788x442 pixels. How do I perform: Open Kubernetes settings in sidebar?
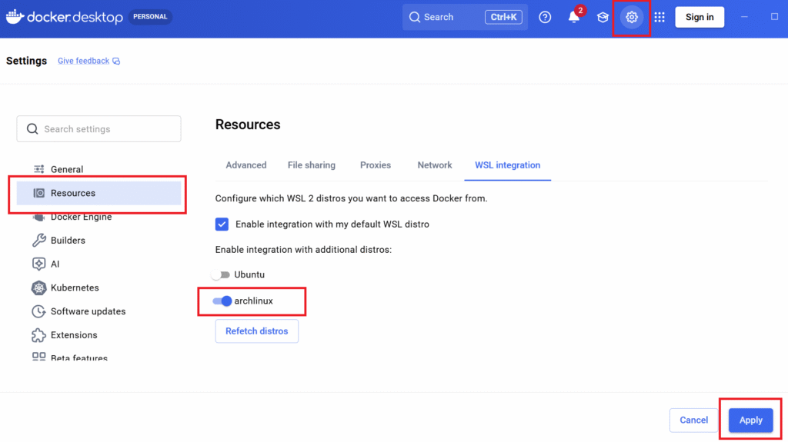pos(74,287)
